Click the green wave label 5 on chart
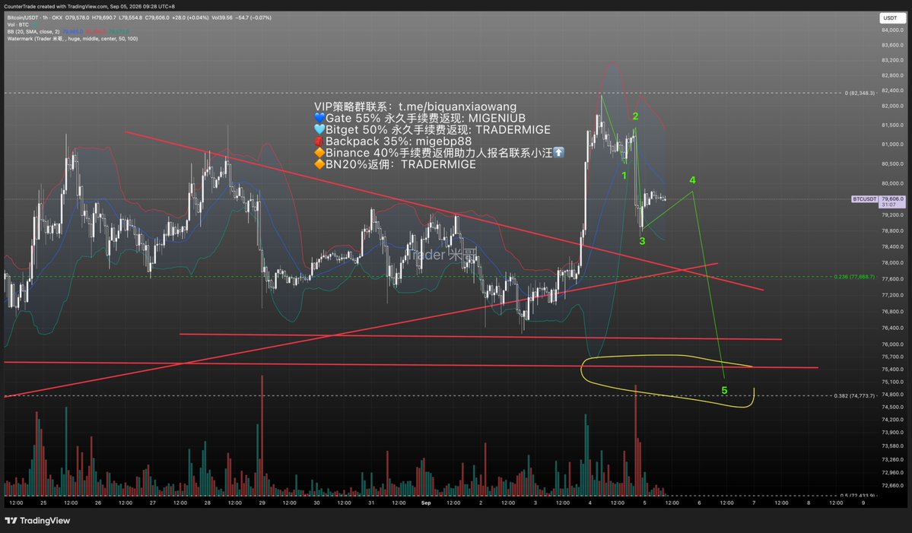The height and width of the screenshot is (533, 912). [x=724, y=391]
